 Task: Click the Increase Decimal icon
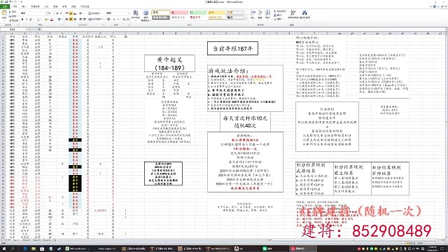tap(124, 20)
